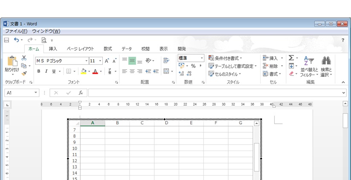Screen dimensions: 351x180
Task: Click the Fill down arrow icon
Action: (291, 66)
